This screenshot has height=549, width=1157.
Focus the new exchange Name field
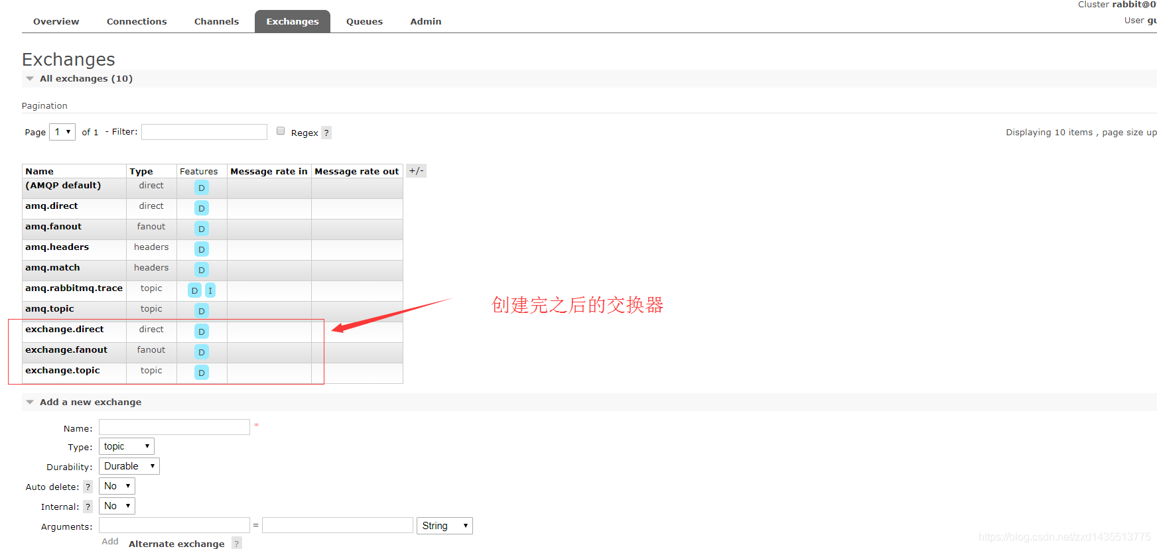(x=174, y=427)
